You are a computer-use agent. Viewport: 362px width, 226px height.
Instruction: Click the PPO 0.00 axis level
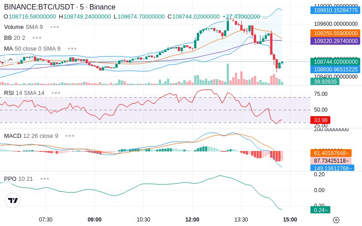click(x=319, y=190)
